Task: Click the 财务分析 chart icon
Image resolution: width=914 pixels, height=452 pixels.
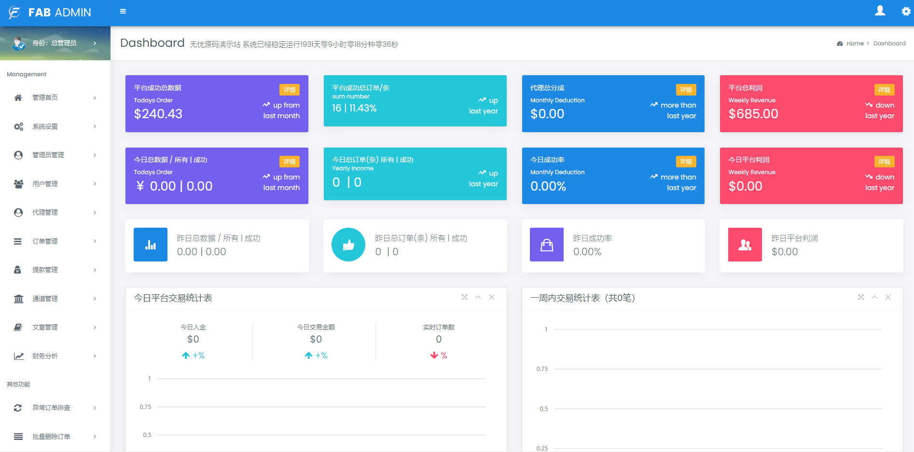Action: (x=18, y=356)
